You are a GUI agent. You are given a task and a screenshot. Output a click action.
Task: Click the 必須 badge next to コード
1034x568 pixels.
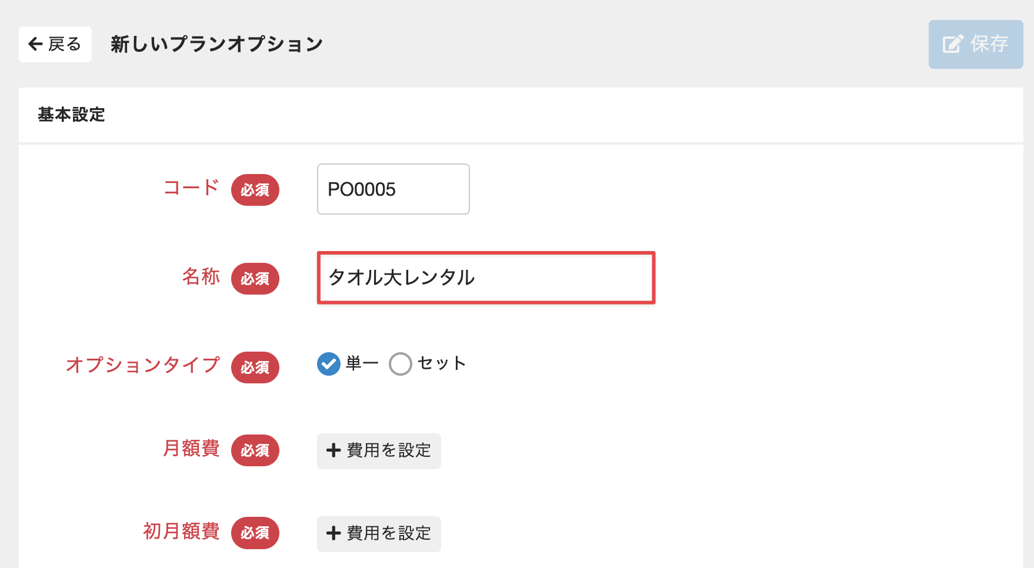tap(255, 190)
